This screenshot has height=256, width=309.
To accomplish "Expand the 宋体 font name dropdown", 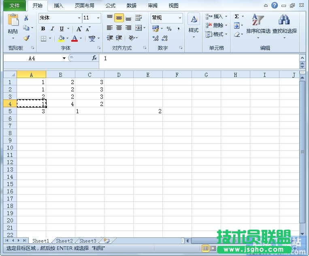I will pyautogui.click(x=79, y=18).
